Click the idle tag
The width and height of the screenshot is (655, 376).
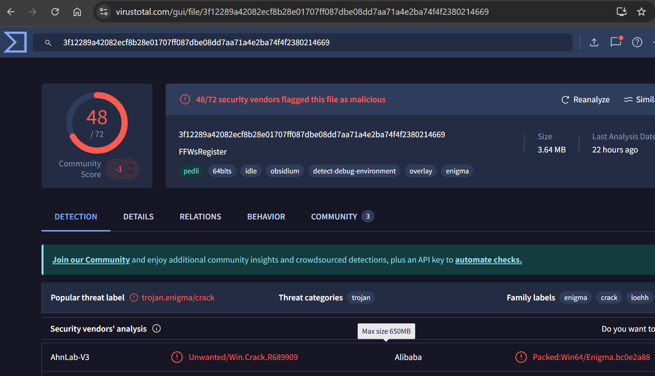(x=251, y=171)
